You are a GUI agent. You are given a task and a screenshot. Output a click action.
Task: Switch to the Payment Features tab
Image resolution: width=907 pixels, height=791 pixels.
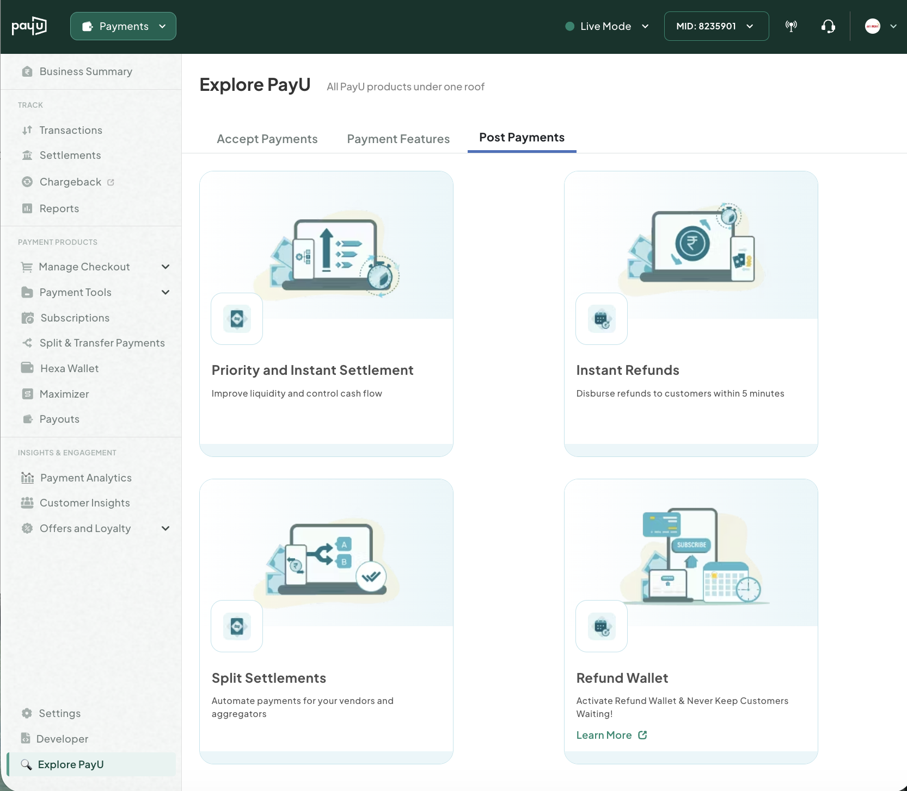pyautogui.click(x=398, y=139)
